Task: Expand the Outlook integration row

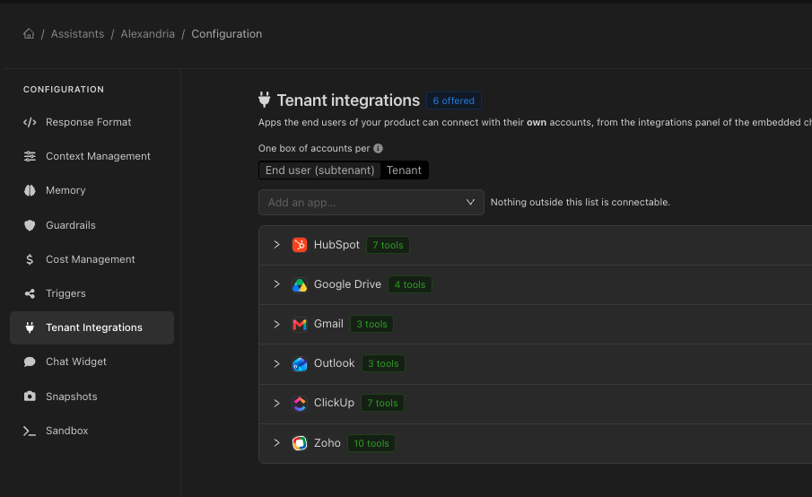Action: (276, 364)
